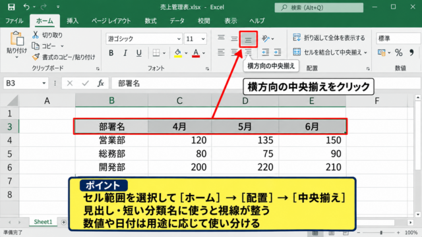Viewport: 422px width, 237px height.
Task: Select cell with value 220
Action: (245, 167)
